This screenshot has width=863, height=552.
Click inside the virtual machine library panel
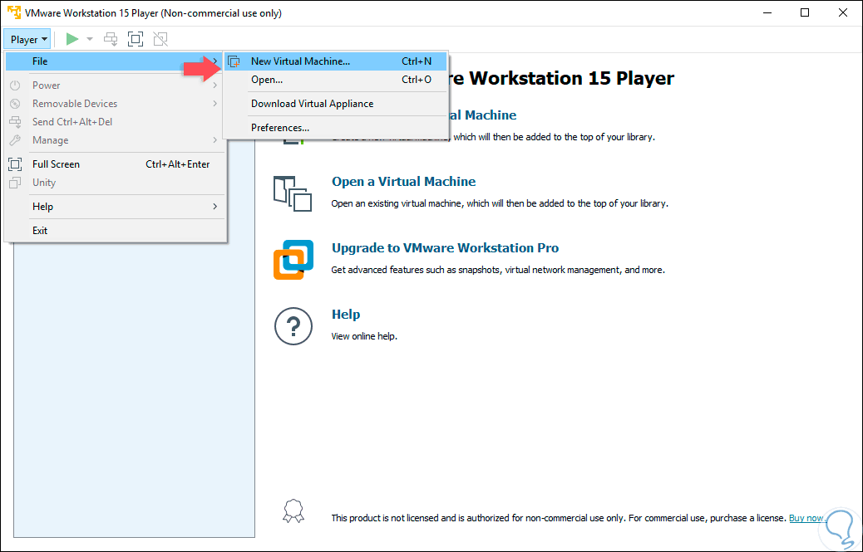click(134, 390)
